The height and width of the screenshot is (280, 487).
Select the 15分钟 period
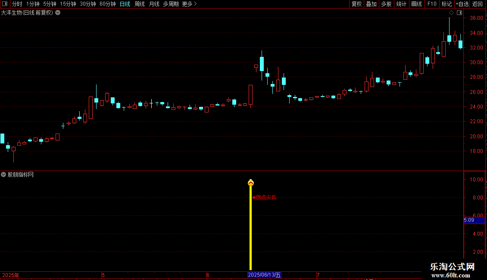tap(68, 4)
